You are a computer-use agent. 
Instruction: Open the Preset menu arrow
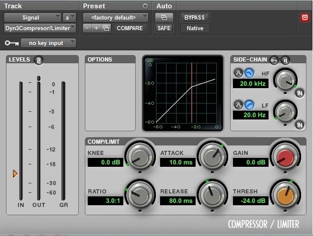[x=145, y=6]
